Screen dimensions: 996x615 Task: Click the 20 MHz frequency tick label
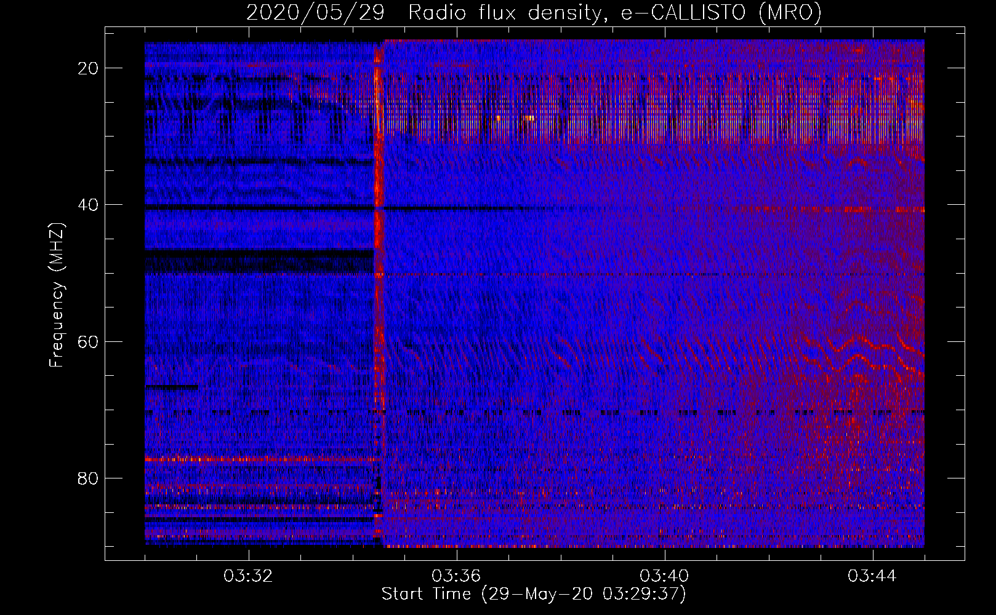pos(88,68)
